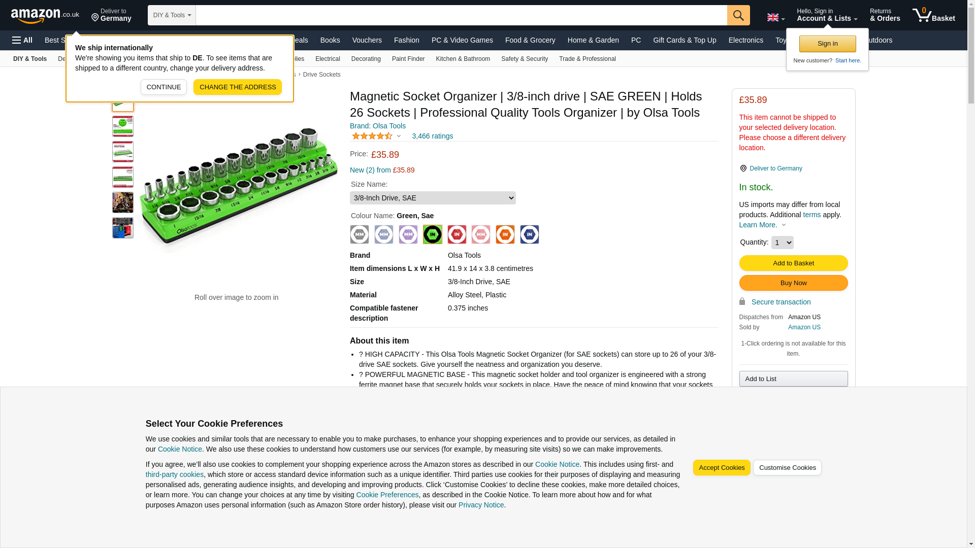Choose the grey MM colour option

click(x=360, y=234)
